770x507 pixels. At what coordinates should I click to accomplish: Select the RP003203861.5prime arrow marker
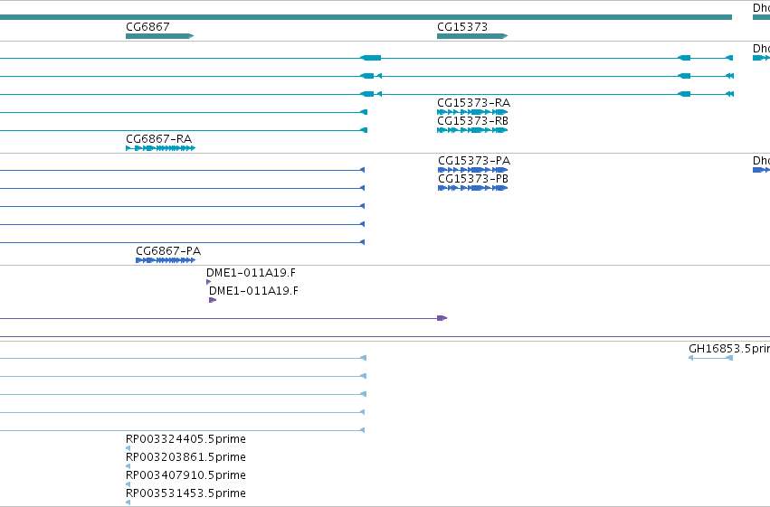(x=128, y=466)
